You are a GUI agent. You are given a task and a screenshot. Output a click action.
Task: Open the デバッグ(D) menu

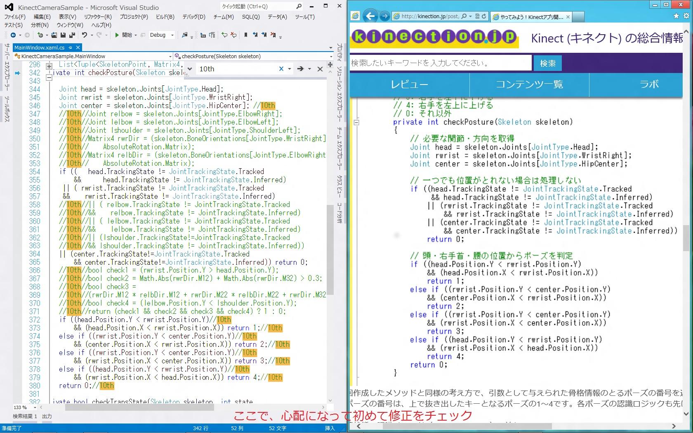tap(193, 17)
